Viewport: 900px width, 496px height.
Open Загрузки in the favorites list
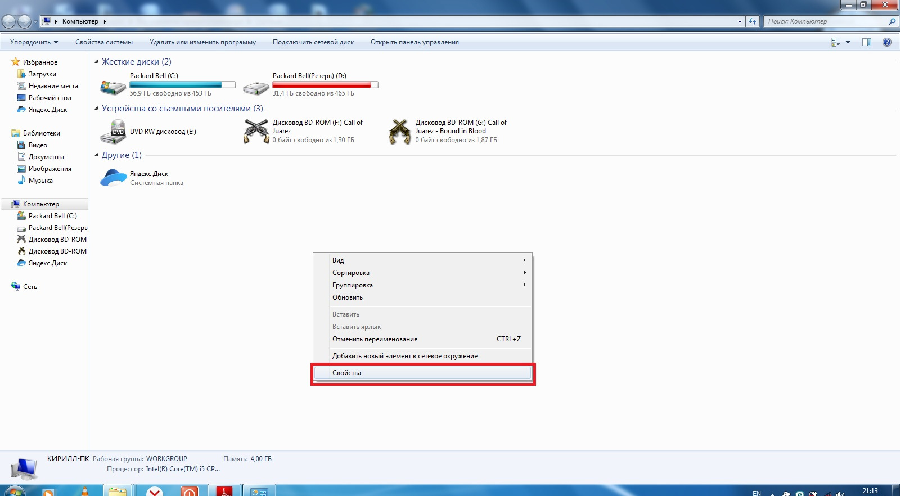point(42,74)
